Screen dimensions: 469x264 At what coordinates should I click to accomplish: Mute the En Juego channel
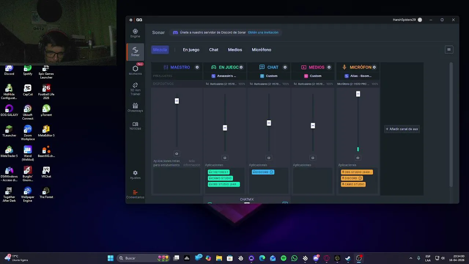tap(225, 158)
